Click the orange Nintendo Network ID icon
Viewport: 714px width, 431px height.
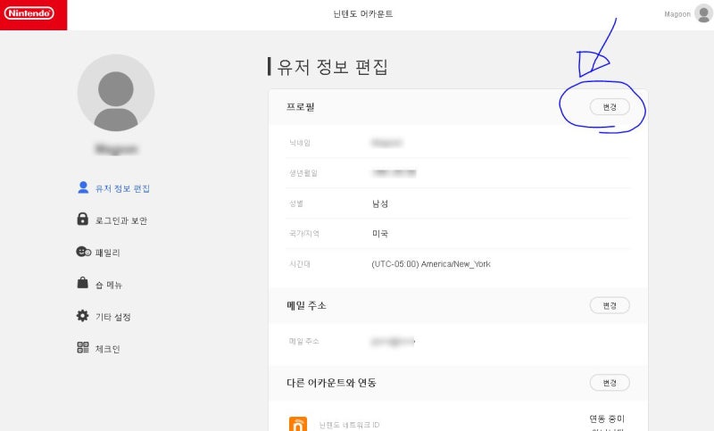[x=298, y=424]
